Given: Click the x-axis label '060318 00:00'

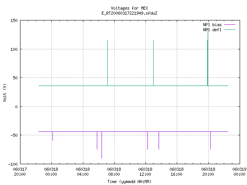Looking at the screenshot, I should click(x=51, y=172).
